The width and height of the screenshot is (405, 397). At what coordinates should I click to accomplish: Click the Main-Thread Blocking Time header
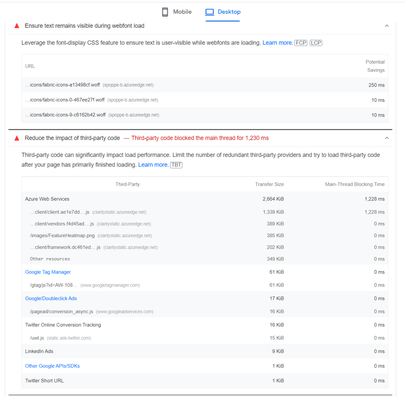tap(355, 184)
